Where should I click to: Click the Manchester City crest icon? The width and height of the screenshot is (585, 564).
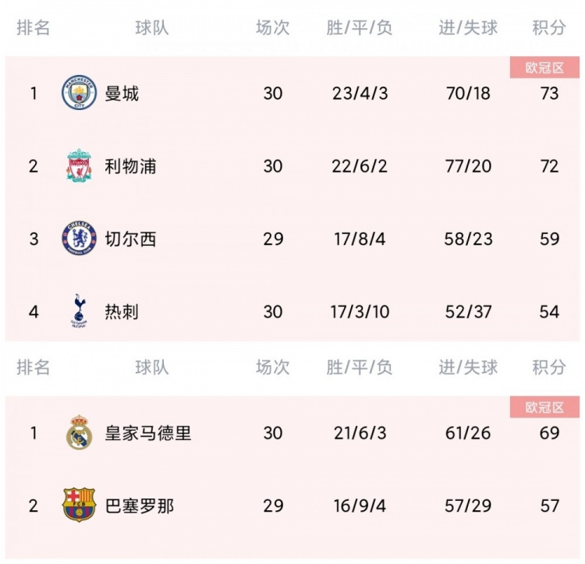[x=79, y=93]
